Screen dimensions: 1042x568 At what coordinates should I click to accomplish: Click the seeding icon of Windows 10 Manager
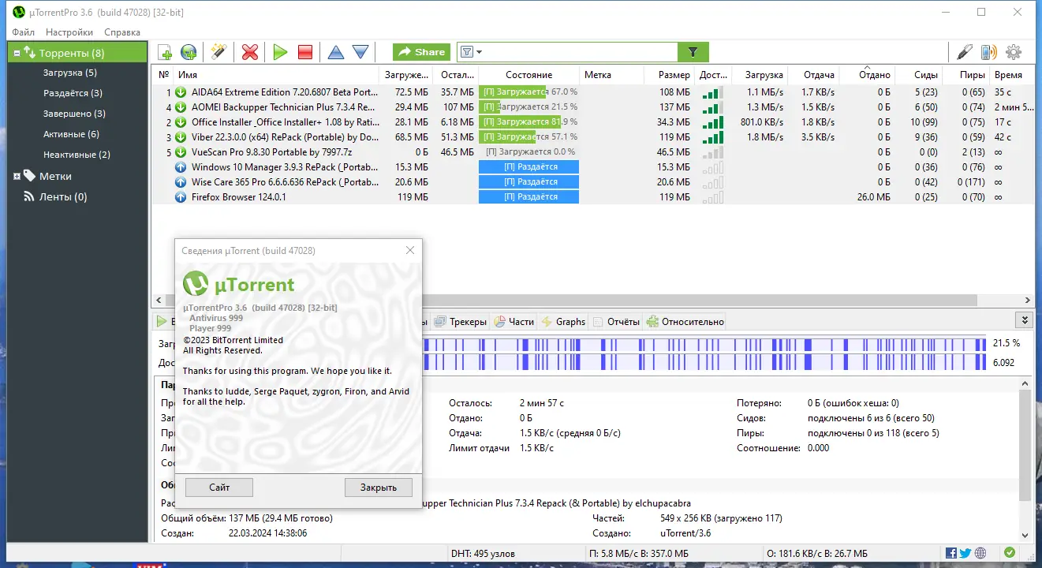tap(181, 166)
